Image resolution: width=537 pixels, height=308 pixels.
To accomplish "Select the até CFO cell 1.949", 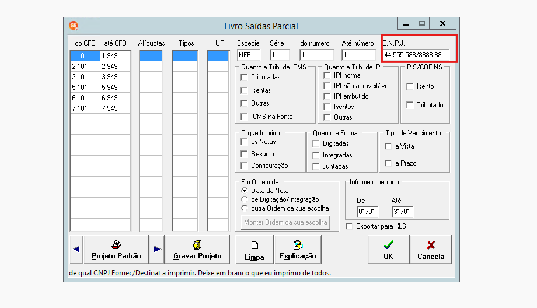I will (115, 56).
